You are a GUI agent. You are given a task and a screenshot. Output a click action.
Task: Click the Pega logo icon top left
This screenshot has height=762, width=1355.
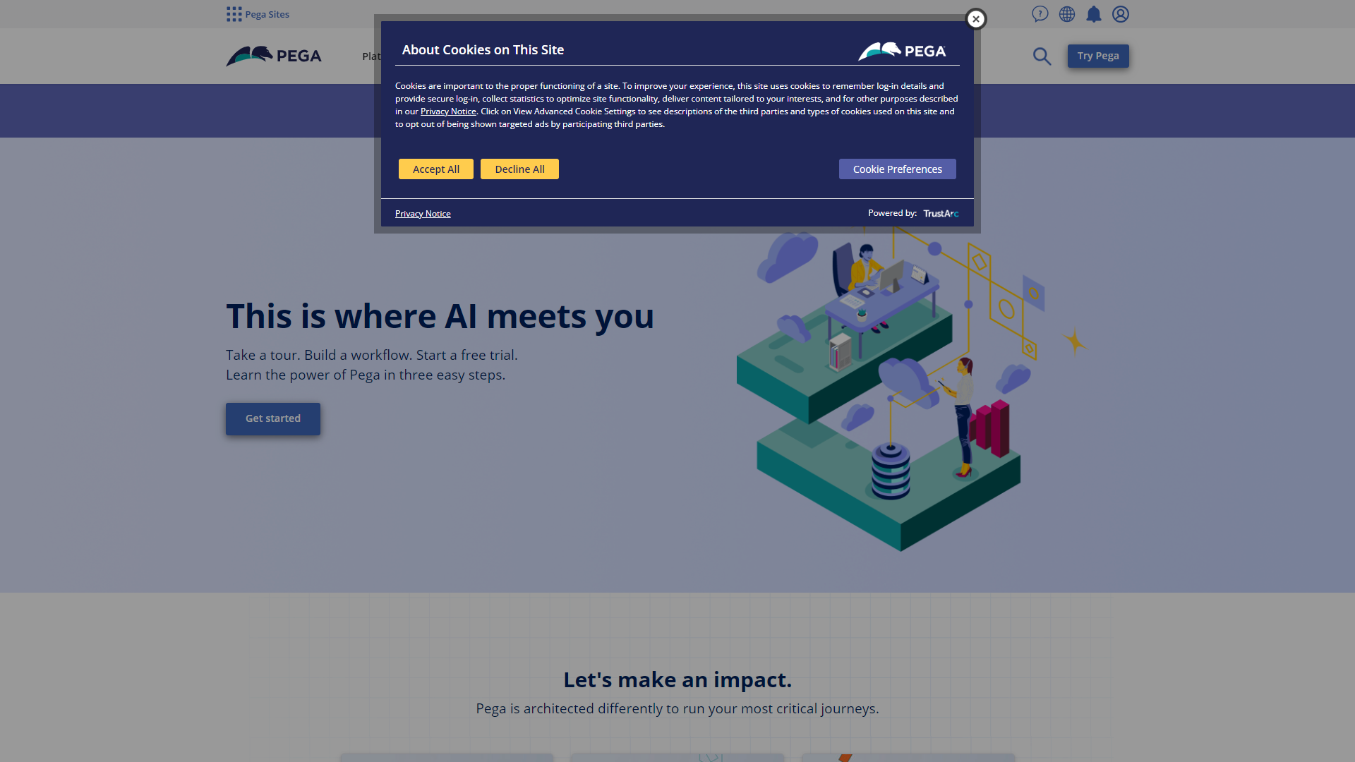pyautogui.click(x=274, y=56)
